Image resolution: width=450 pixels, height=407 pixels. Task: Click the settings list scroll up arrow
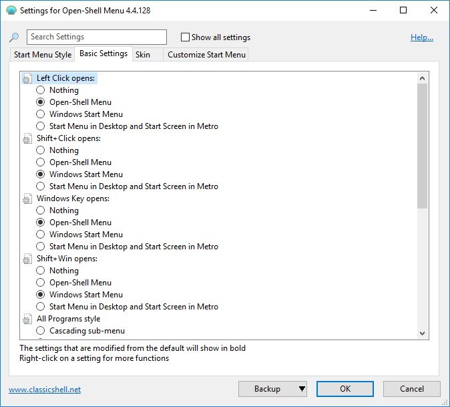422,78
